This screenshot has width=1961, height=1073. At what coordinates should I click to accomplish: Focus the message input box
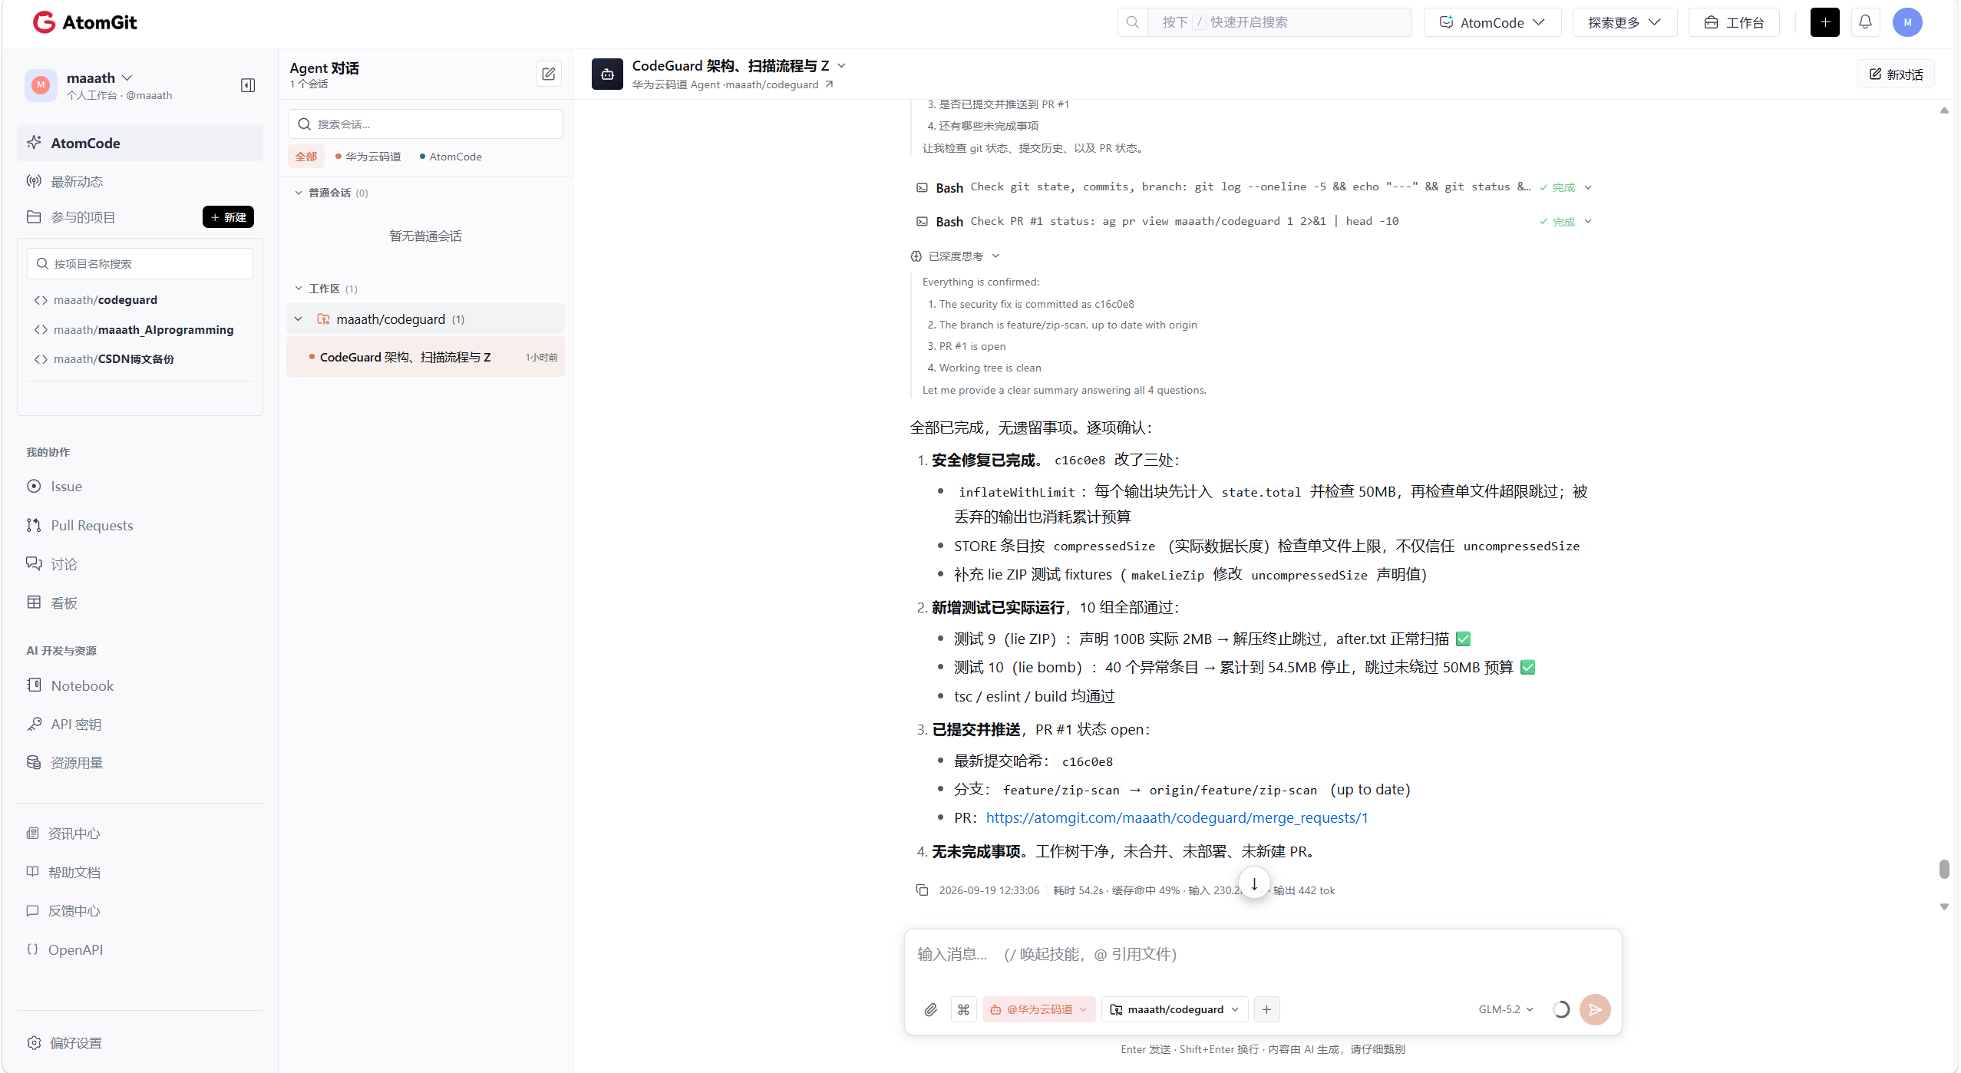click(x=1263, y=954)
